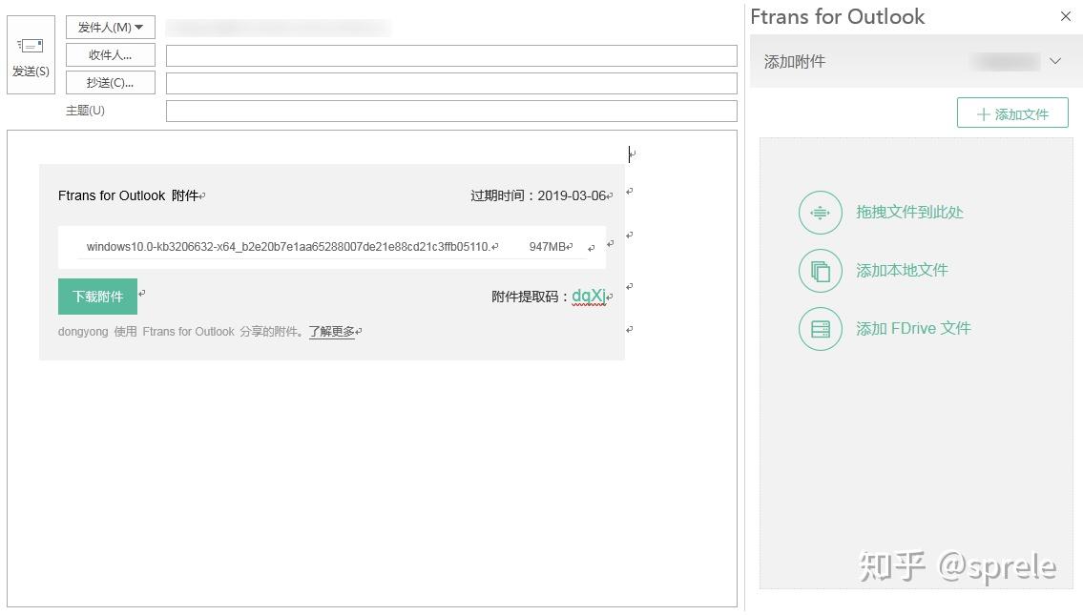Click the 抄送(C)... CC button

pyautogui.click(x=111, y=83)
